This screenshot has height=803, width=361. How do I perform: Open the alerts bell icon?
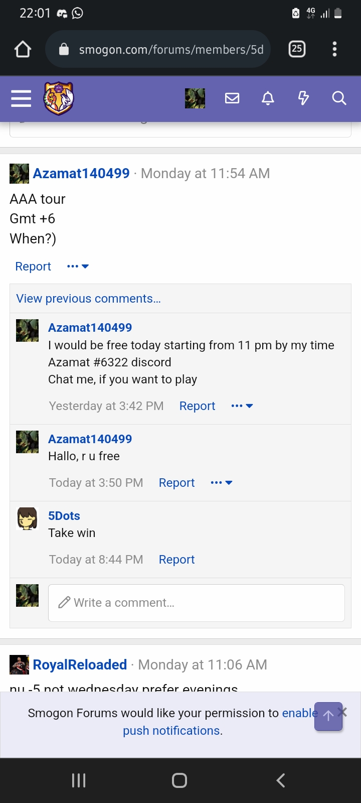[x=268, y=98]
